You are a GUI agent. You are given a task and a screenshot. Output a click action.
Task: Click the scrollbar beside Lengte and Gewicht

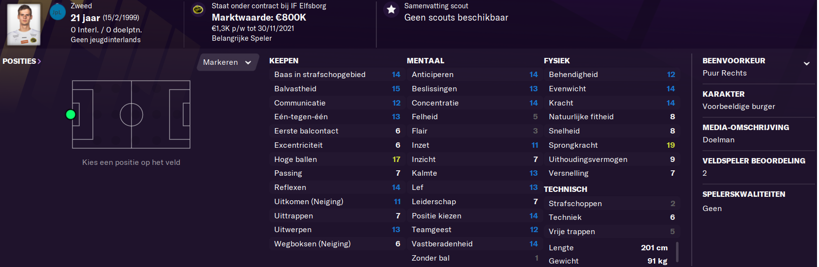coord(678,252)
